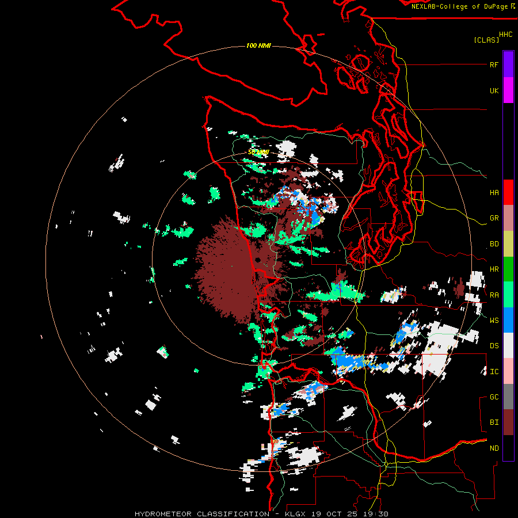Select the GC legend label
The height and width of the screenshot is (518, 518).
click(494, 397)
